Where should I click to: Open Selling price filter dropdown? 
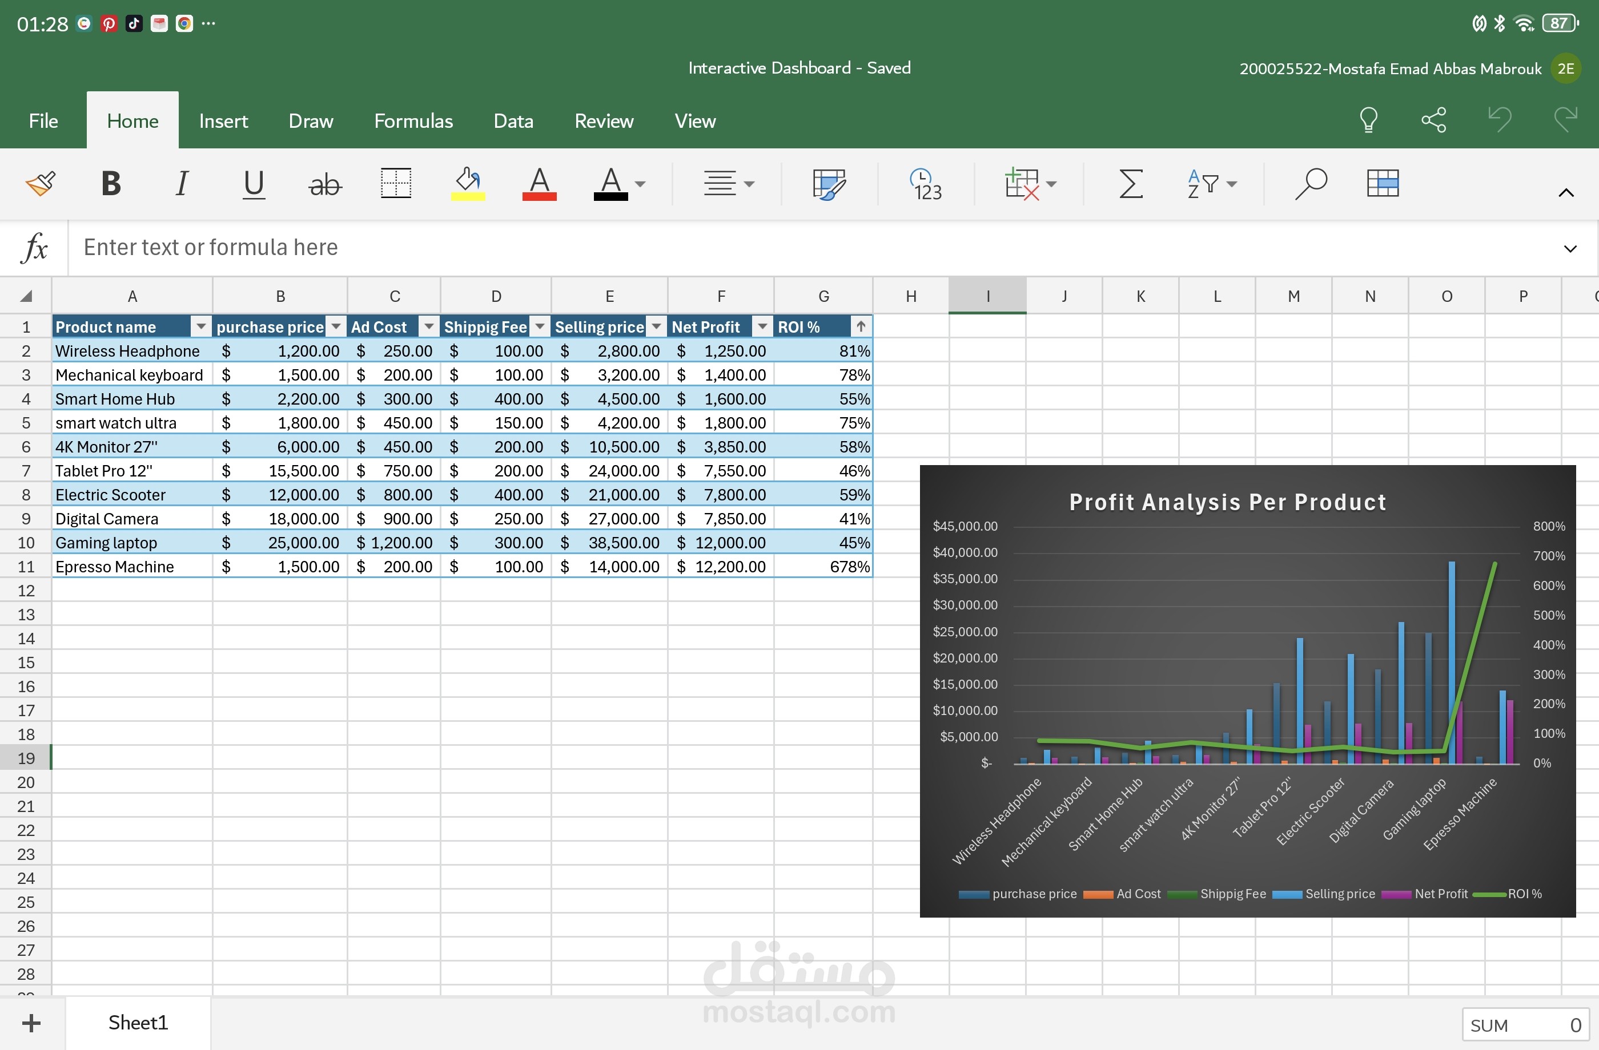pyautogui.click(x=656, y=327)
